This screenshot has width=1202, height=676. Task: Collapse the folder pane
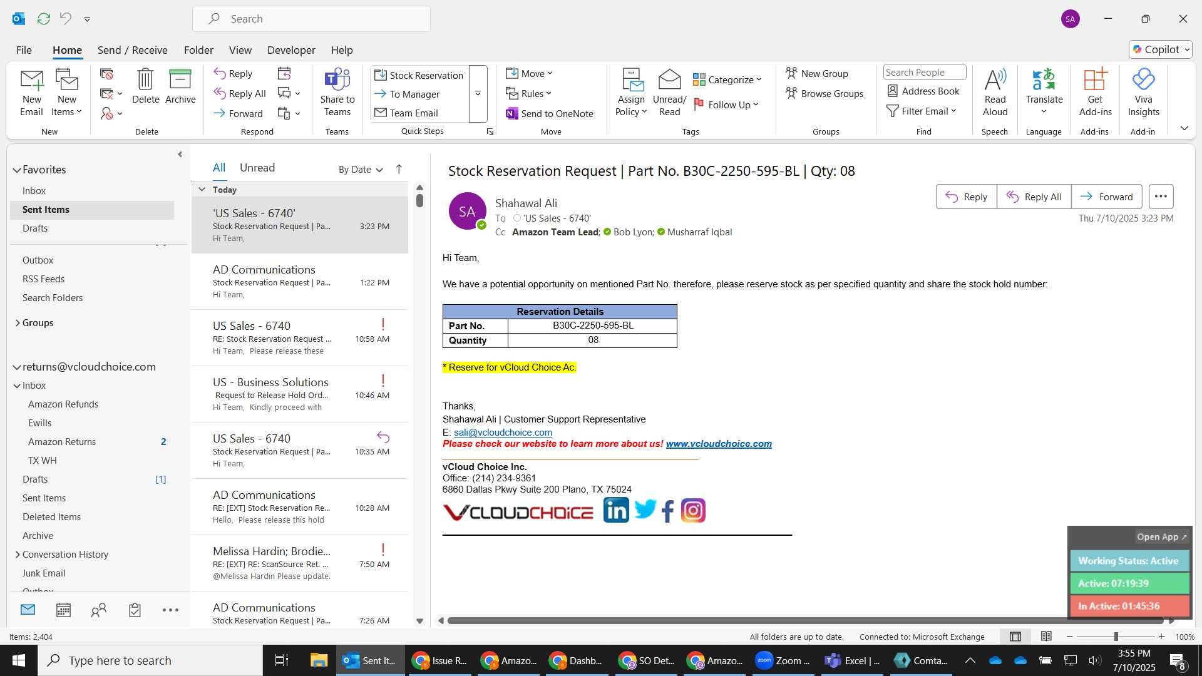click(x=180, y=154)
